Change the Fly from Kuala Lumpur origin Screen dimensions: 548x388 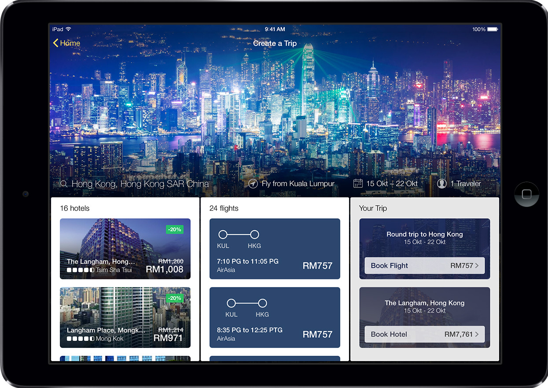click(x=298, y=184)
